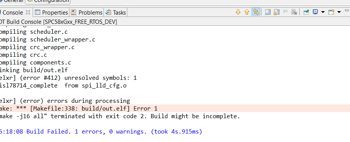Select the Tasks tab
This screenshot has height=142, width=350.
coord(116,13)
